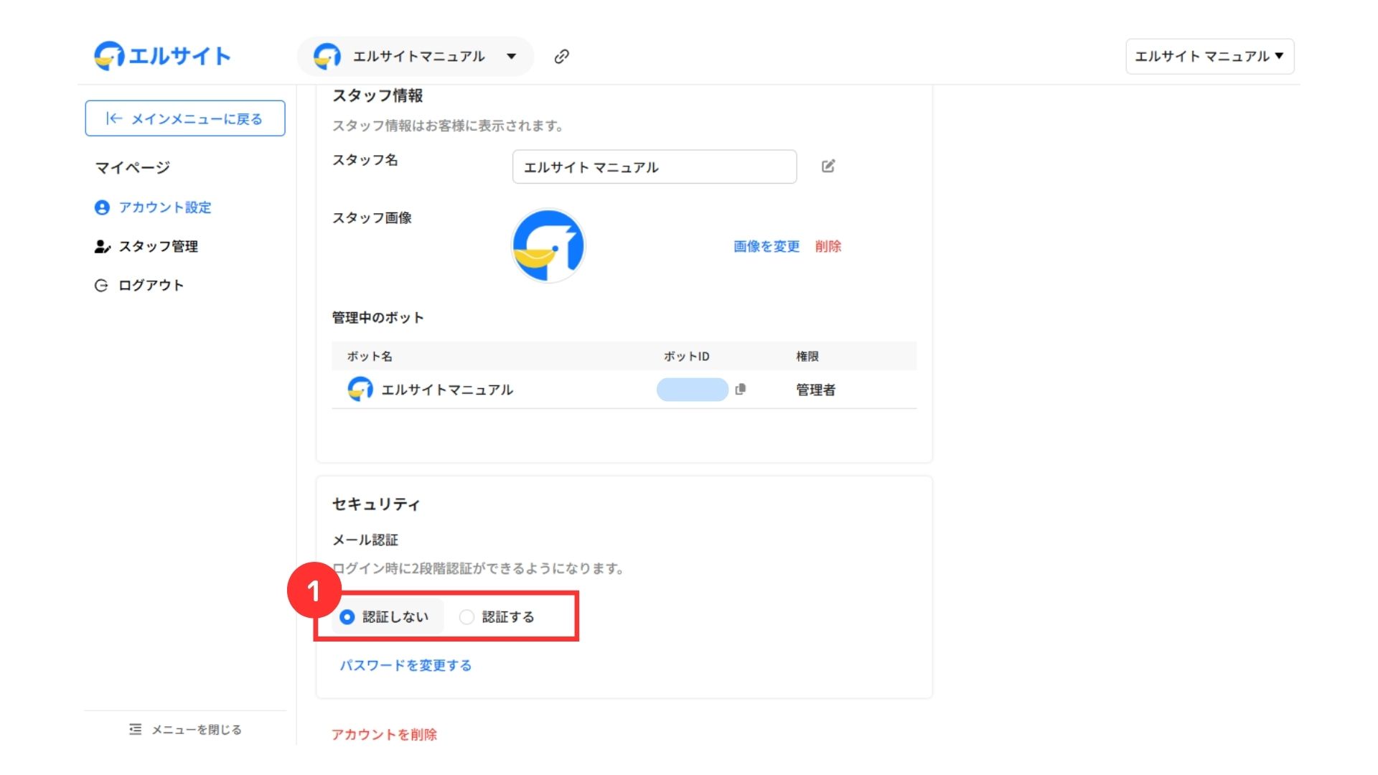
Task: Click the staff name input field
Action: point(654,167)
